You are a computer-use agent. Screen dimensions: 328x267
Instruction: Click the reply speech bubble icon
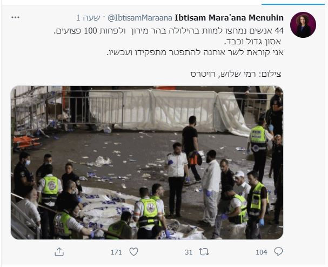278,252
